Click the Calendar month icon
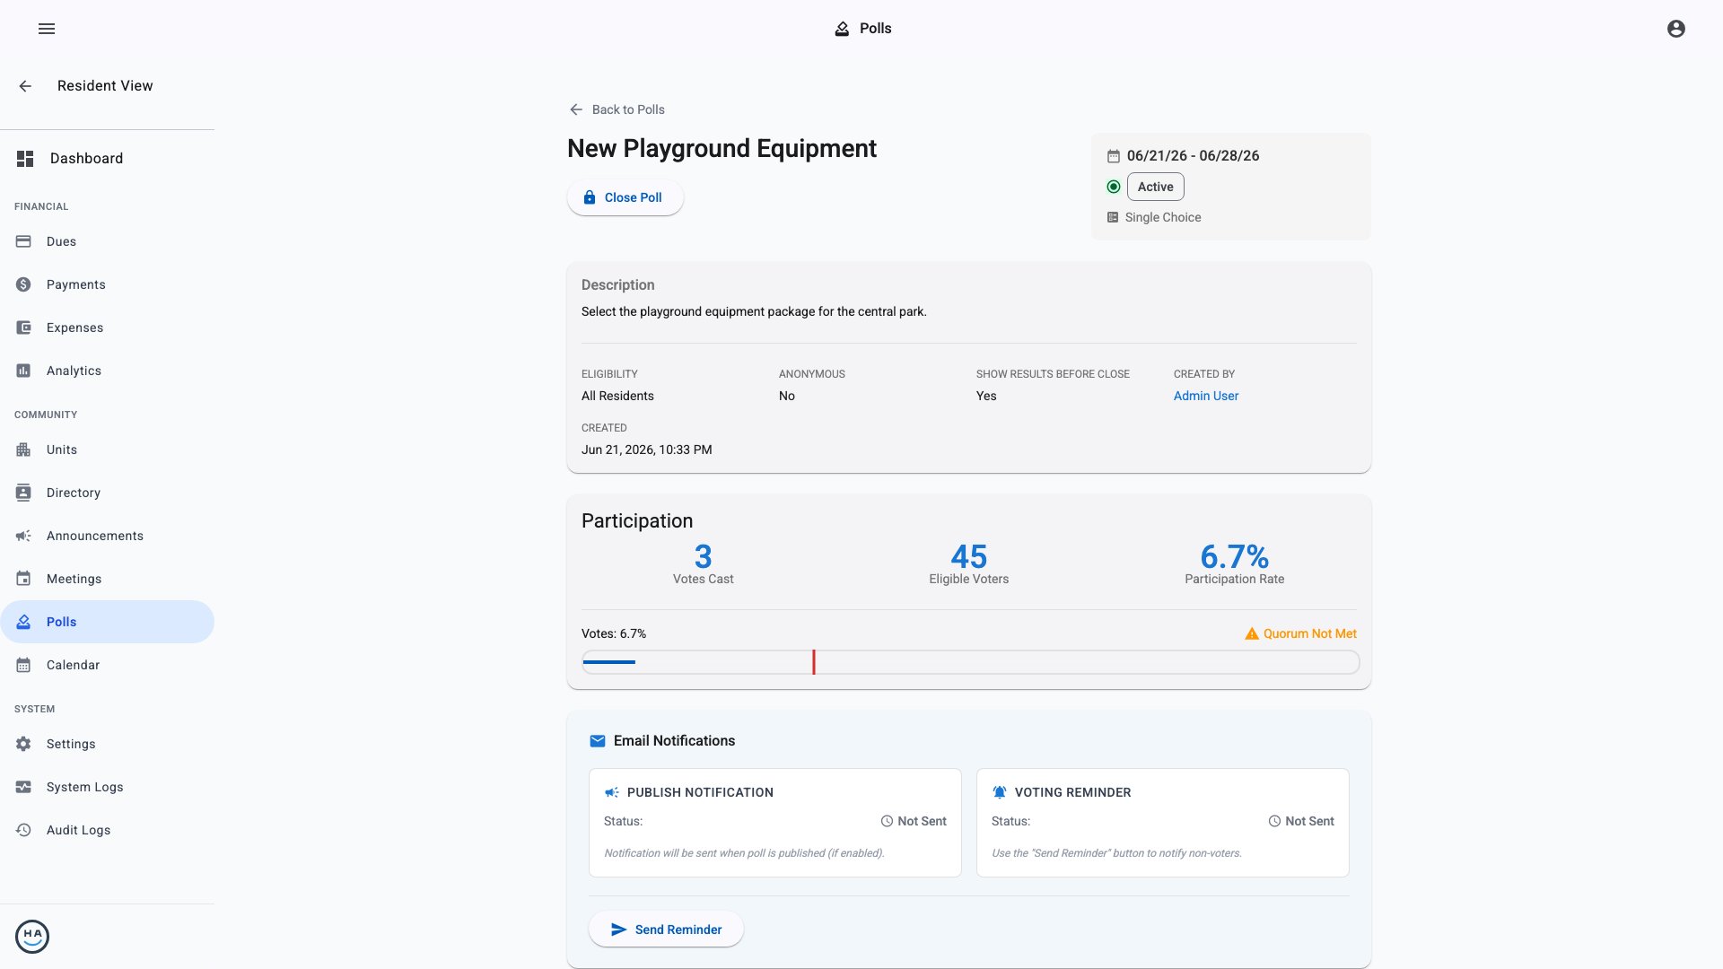 point(23,665)
